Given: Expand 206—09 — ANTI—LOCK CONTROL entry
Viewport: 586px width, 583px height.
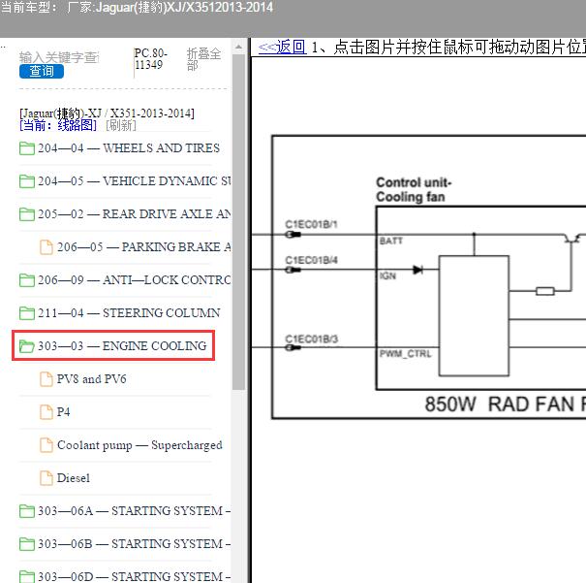Looking at the screenshot, I should click(135, 280).
